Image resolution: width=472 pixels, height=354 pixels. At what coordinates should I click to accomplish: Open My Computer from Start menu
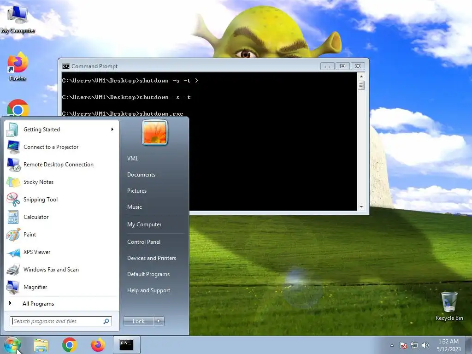click(x=144, y=224)
